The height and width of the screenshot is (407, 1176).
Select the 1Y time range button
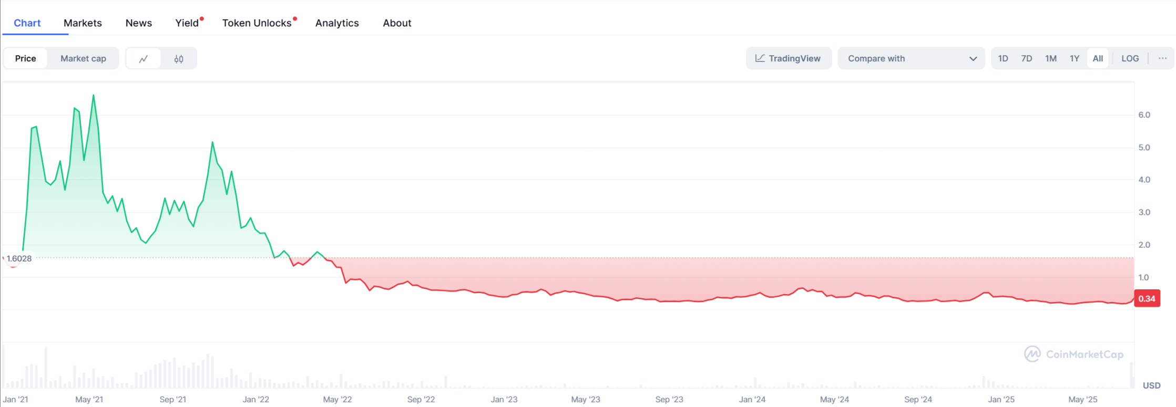pos(1074,58)
